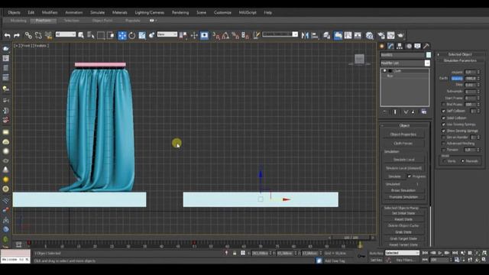Activate the Unlink Selection tool

point(38,36)
